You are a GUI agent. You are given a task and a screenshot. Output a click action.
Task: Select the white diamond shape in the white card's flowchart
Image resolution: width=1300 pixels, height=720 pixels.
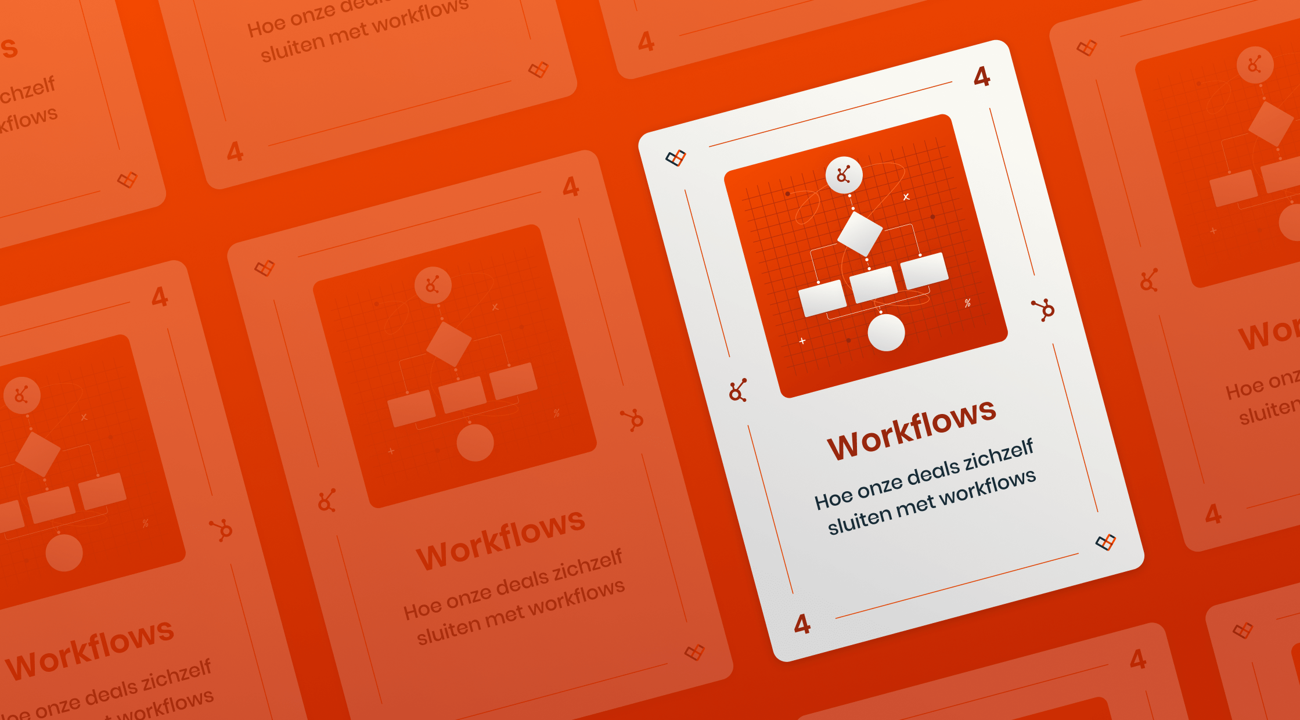(860, 233)
